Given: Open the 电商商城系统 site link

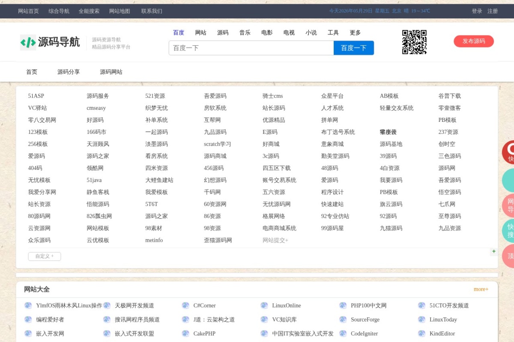Looking at the screenshot, I should click(279, 228).
